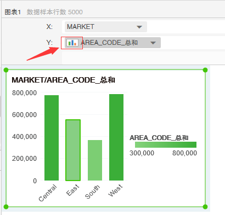Click the chart title MARKET/AREA_CODE_总和
This screenshot has height=215, width=225.
point(63,80)
